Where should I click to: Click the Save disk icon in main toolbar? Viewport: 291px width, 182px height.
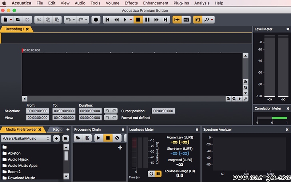(27, 20)
